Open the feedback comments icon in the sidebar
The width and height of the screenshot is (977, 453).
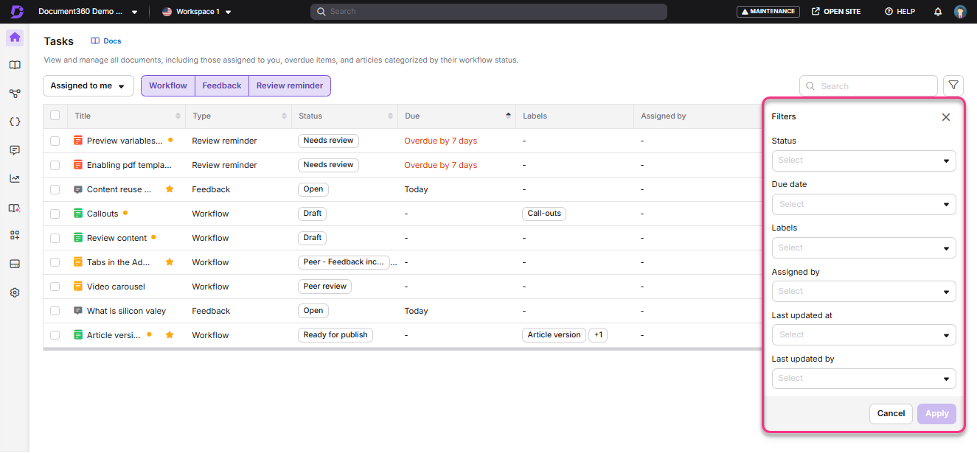click(x=14, y=150)
